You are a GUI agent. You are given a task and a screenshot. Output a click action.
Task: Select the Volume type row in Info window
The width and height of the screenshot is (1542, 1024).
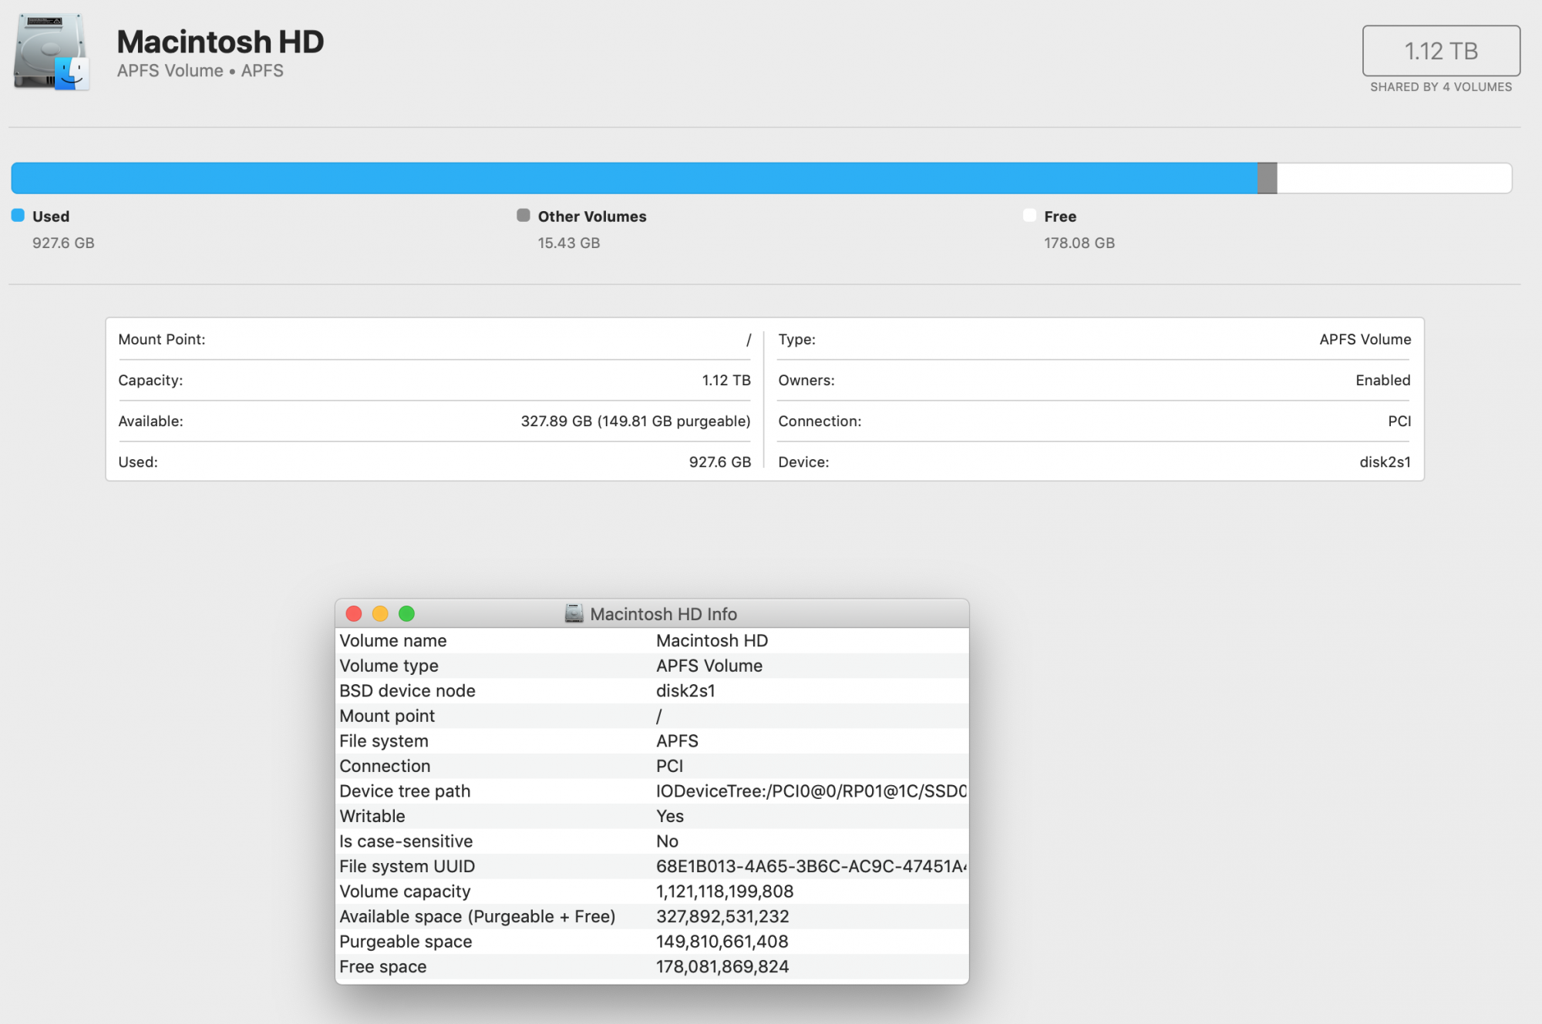[652, 666]
